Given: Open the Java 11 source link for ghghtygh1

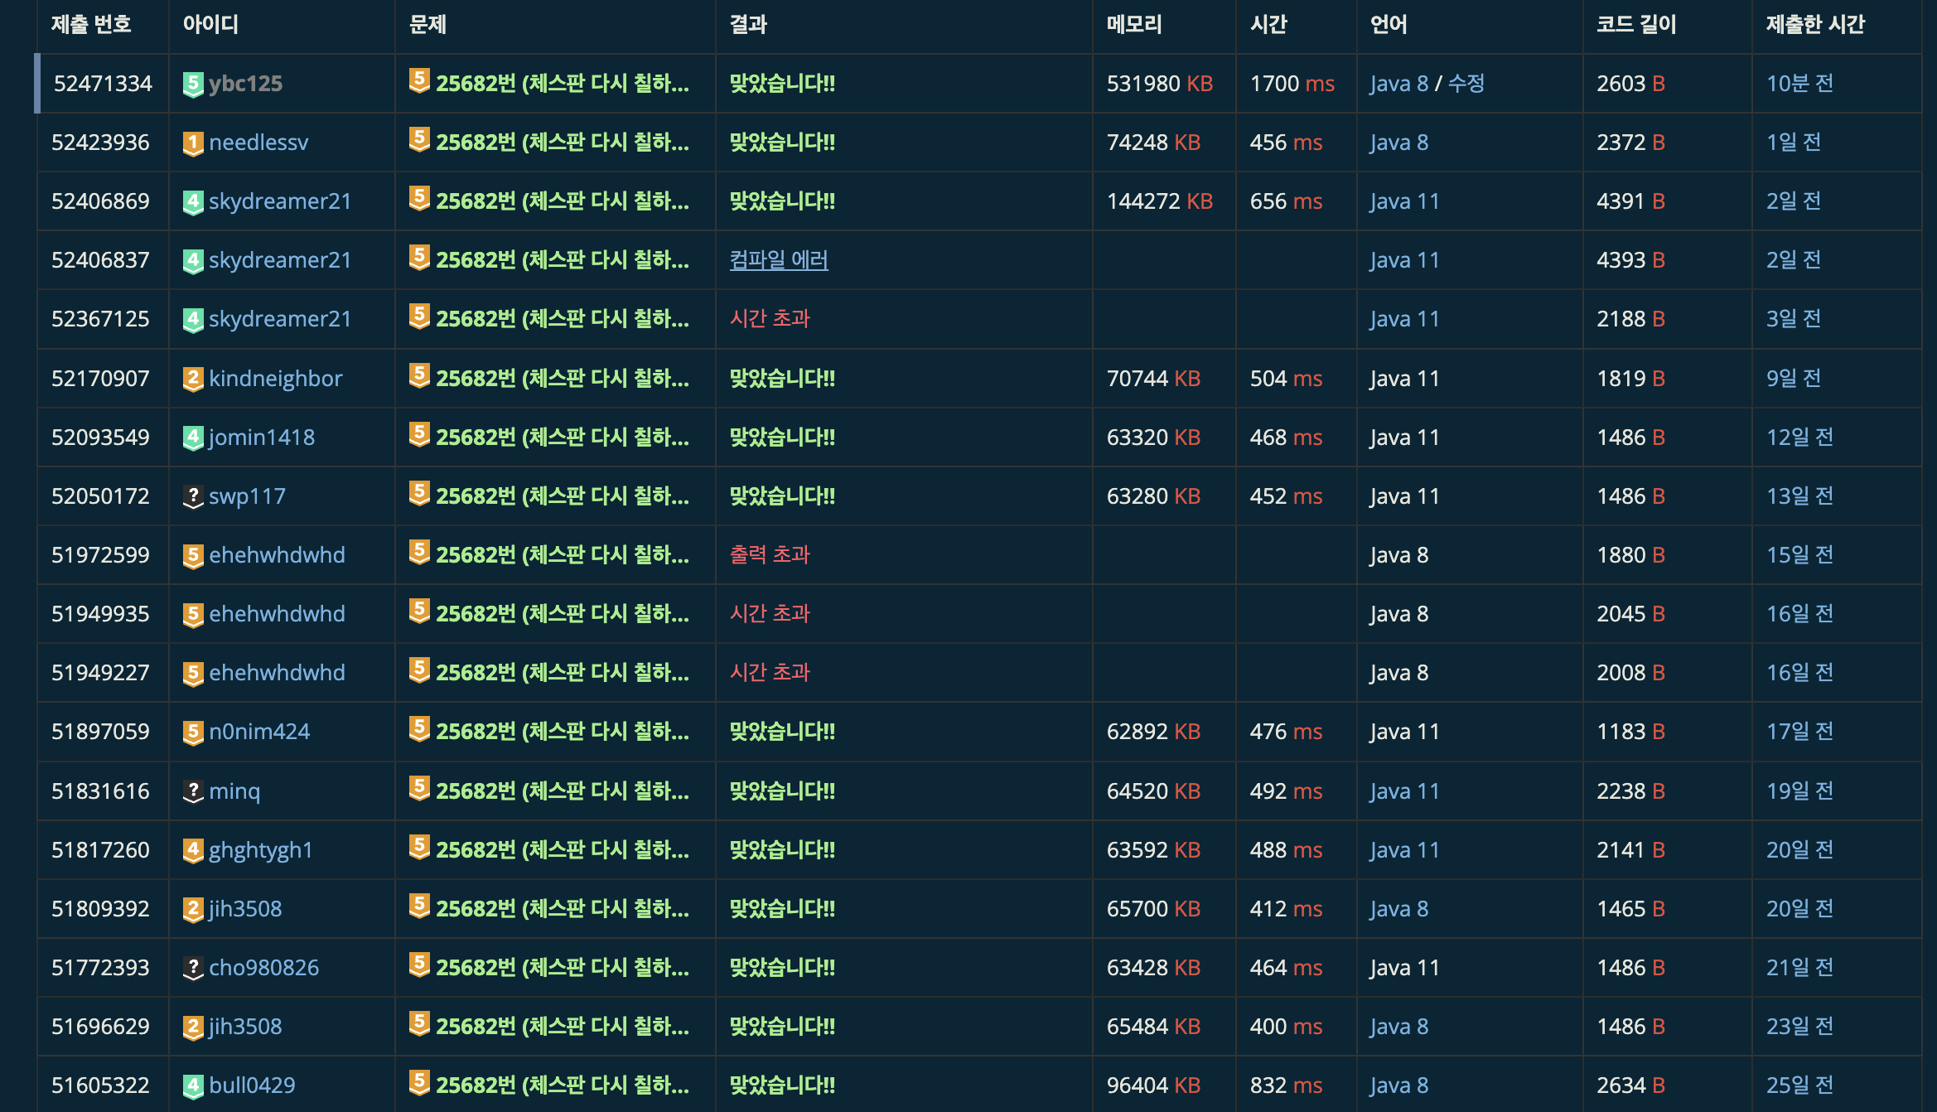Looking at the screenshot, I should point(1404,850).
